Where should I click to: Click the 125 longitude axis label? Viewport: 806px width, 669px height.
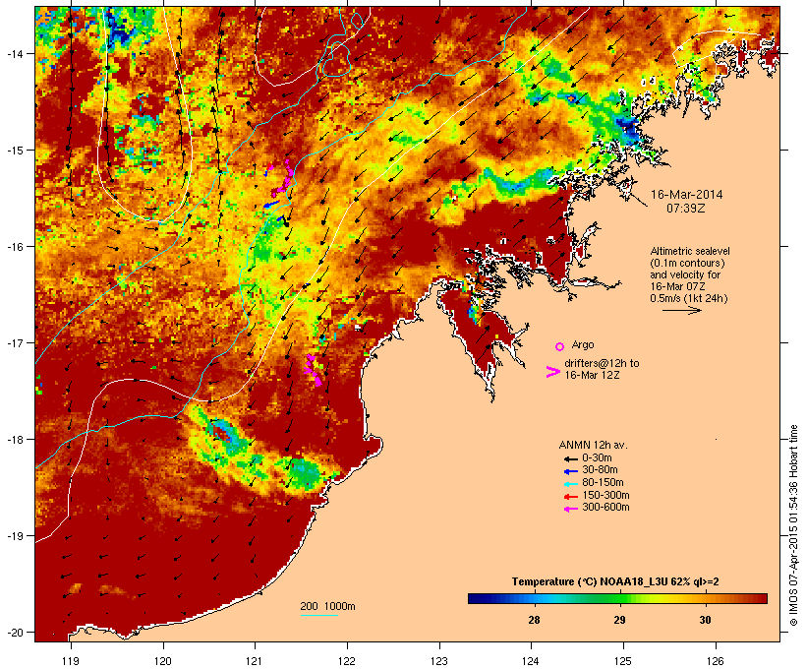coord(623,661)
